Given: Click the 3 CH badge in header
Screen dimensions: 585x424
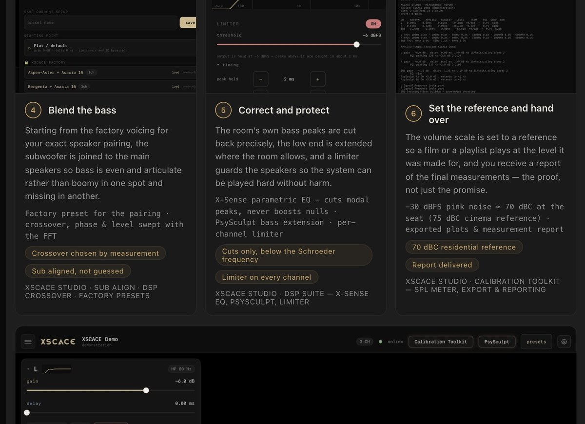Looking at the screenshot, I should pyautogui.click(x=365, y=342).
